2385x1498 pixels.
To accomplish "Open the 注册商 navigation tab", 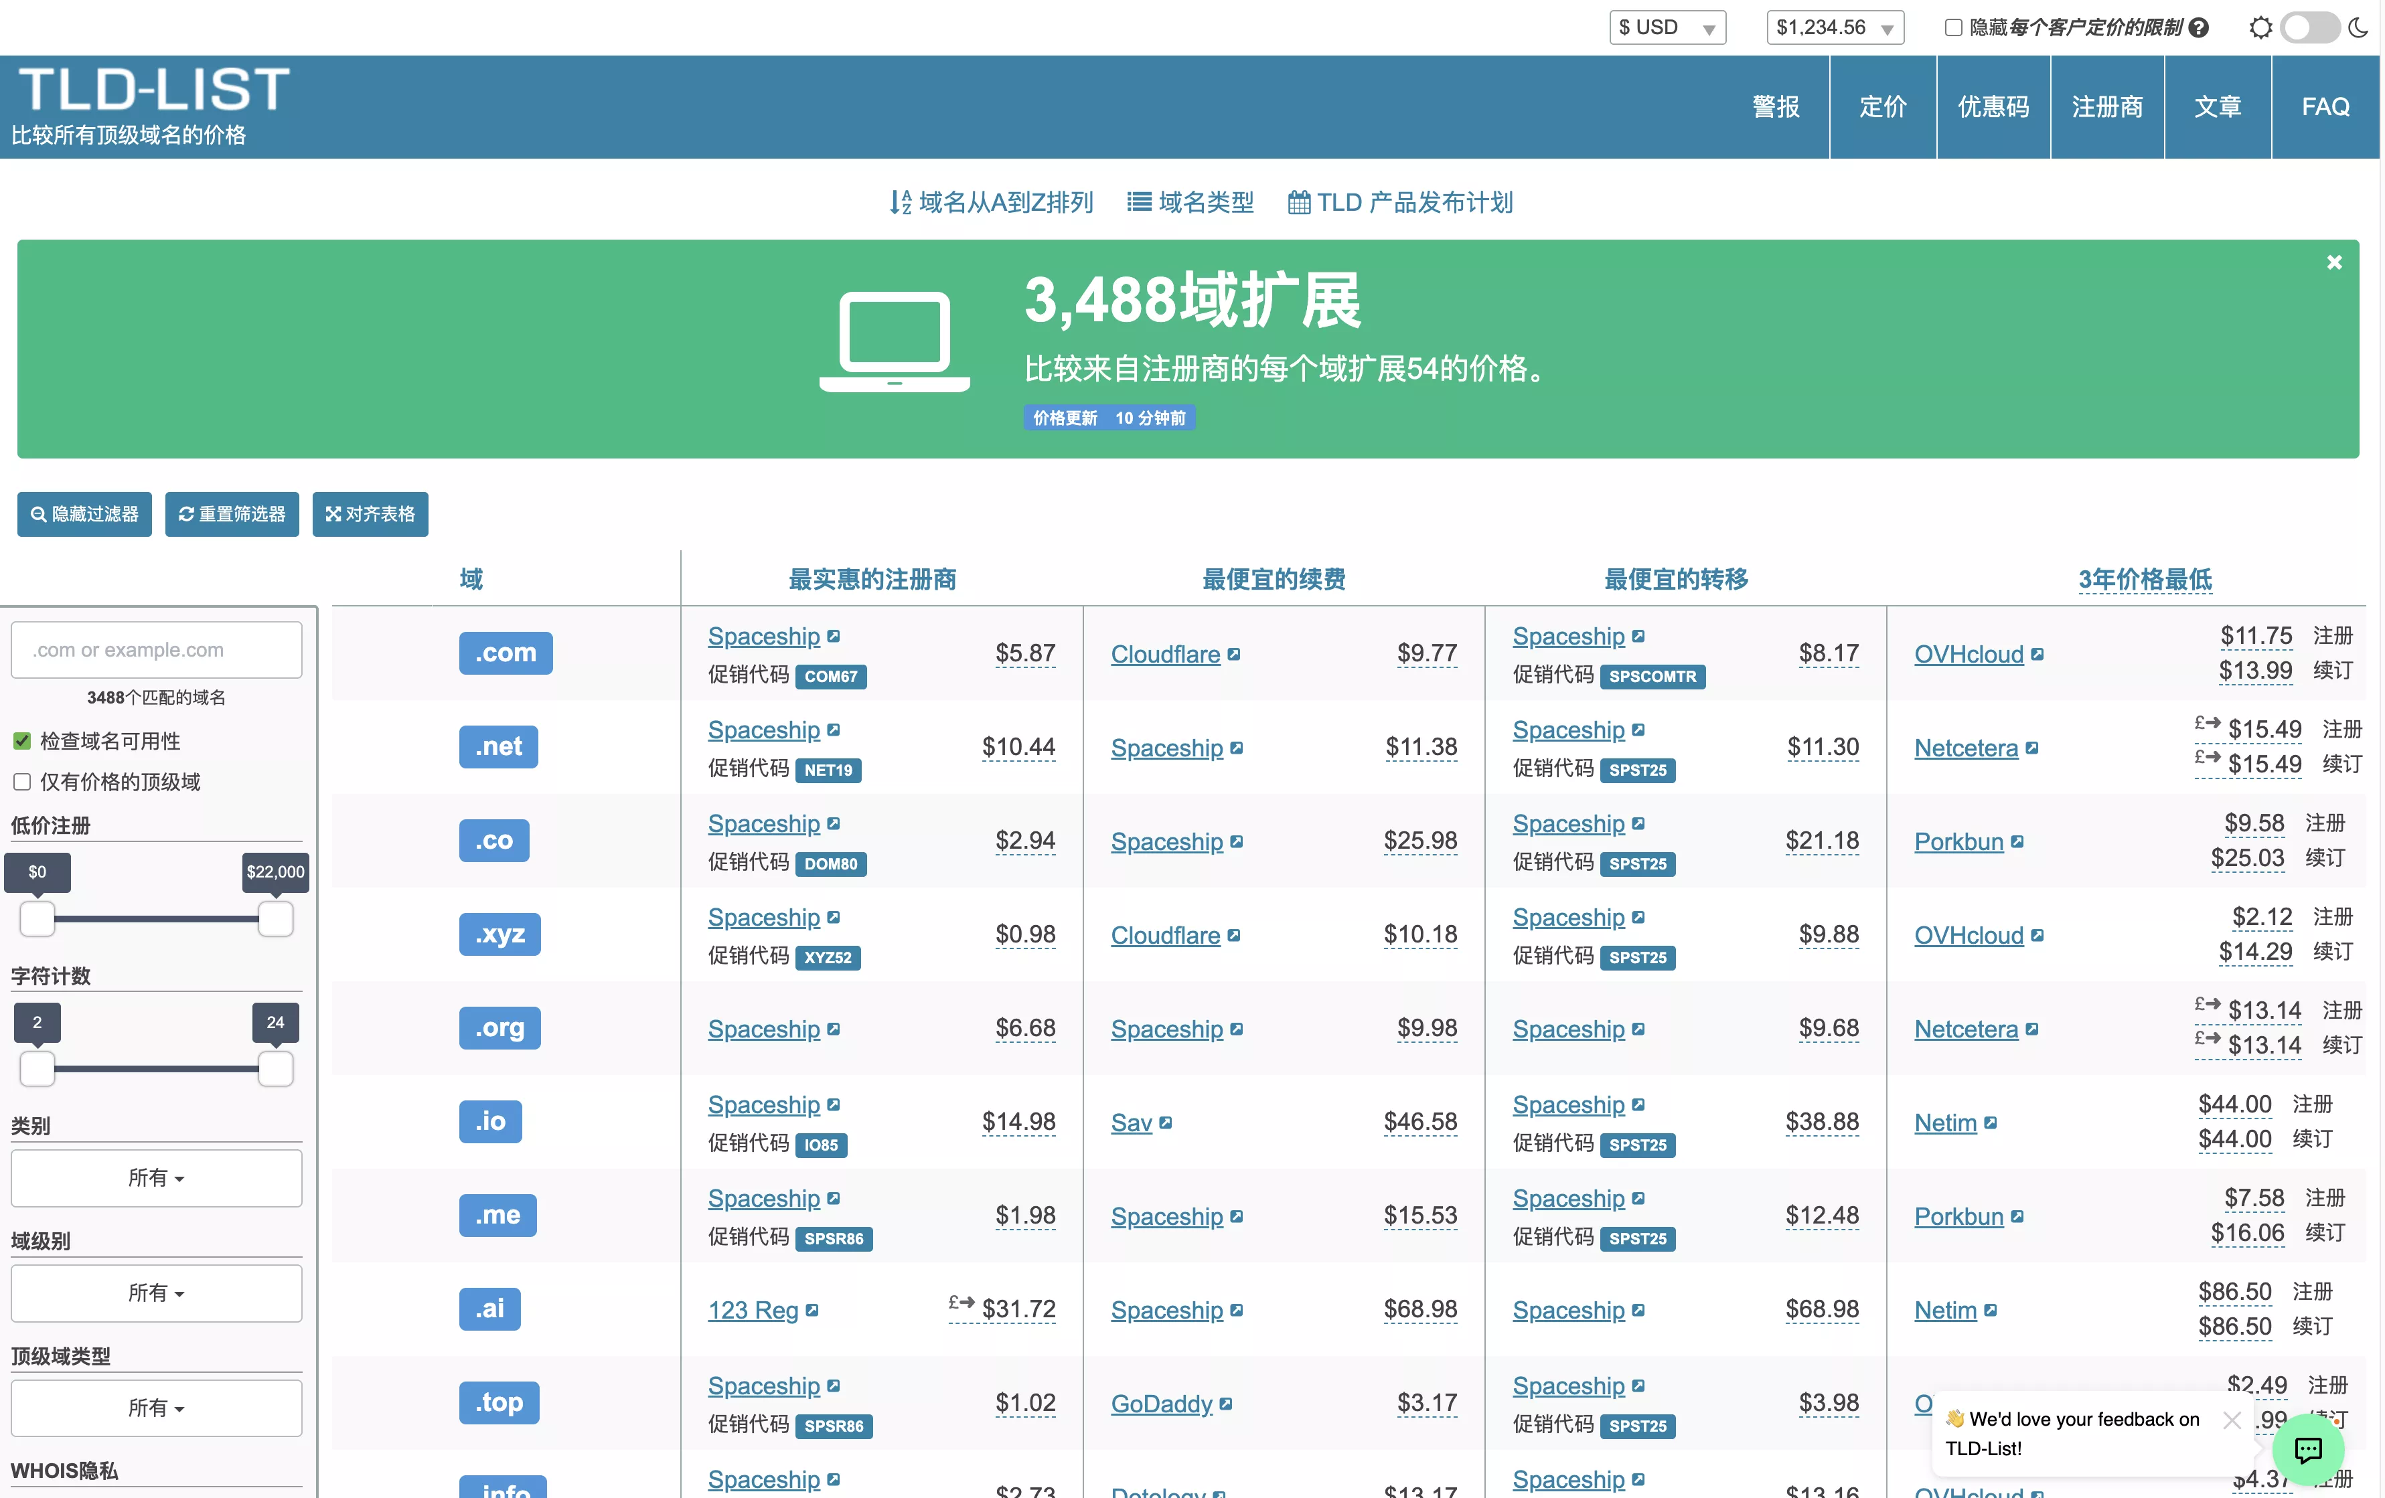I will tap(2106, 106).
